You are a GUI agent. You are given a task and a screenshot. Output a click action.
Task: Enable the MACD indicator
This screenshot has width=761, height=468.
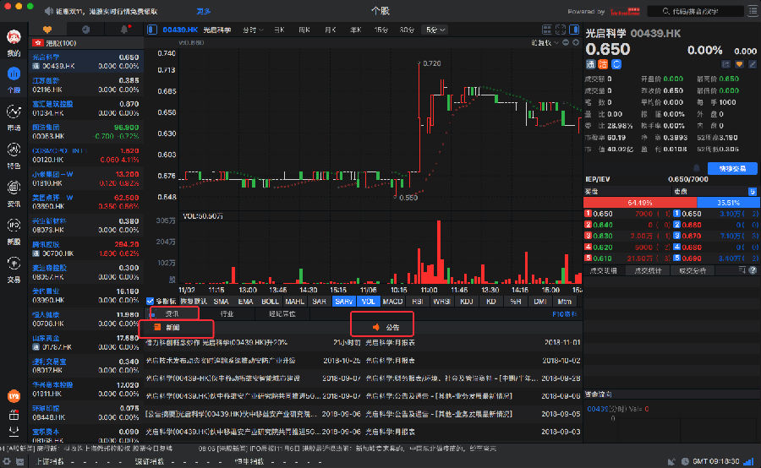pyautogui.click(x=392, y=302)
